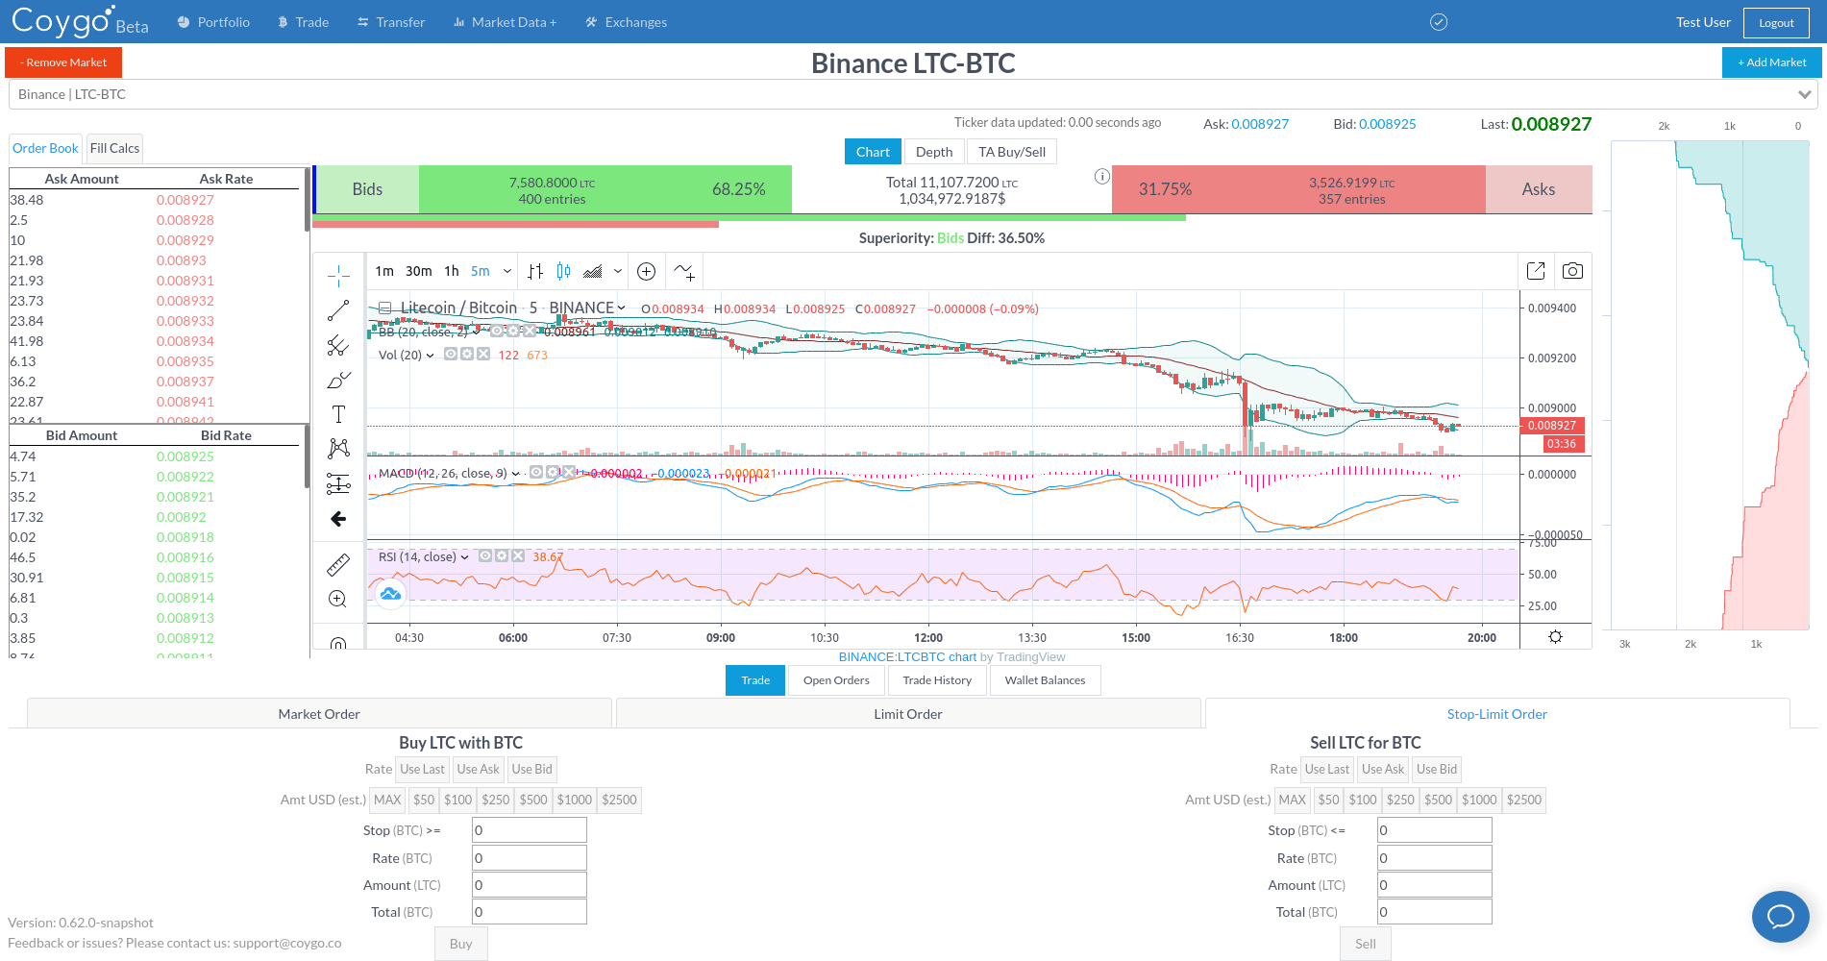This screenshot has width=1827, height=961.
Task: Open the Portfolio menu item
Action: pos(213,22)
